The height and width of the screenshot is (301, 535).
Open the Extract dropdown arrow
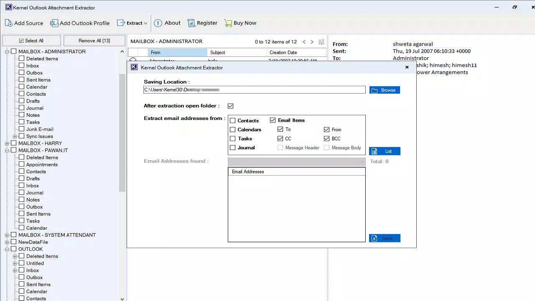pos(145,23)
